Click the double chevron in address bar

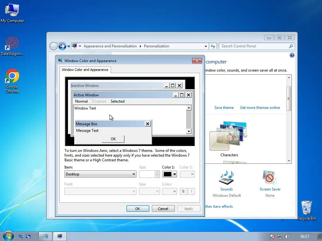[80, 46]
